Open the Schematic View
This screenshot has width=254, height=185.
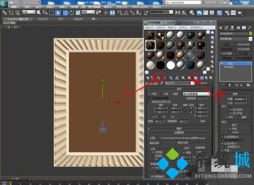(x=212, y=13)
